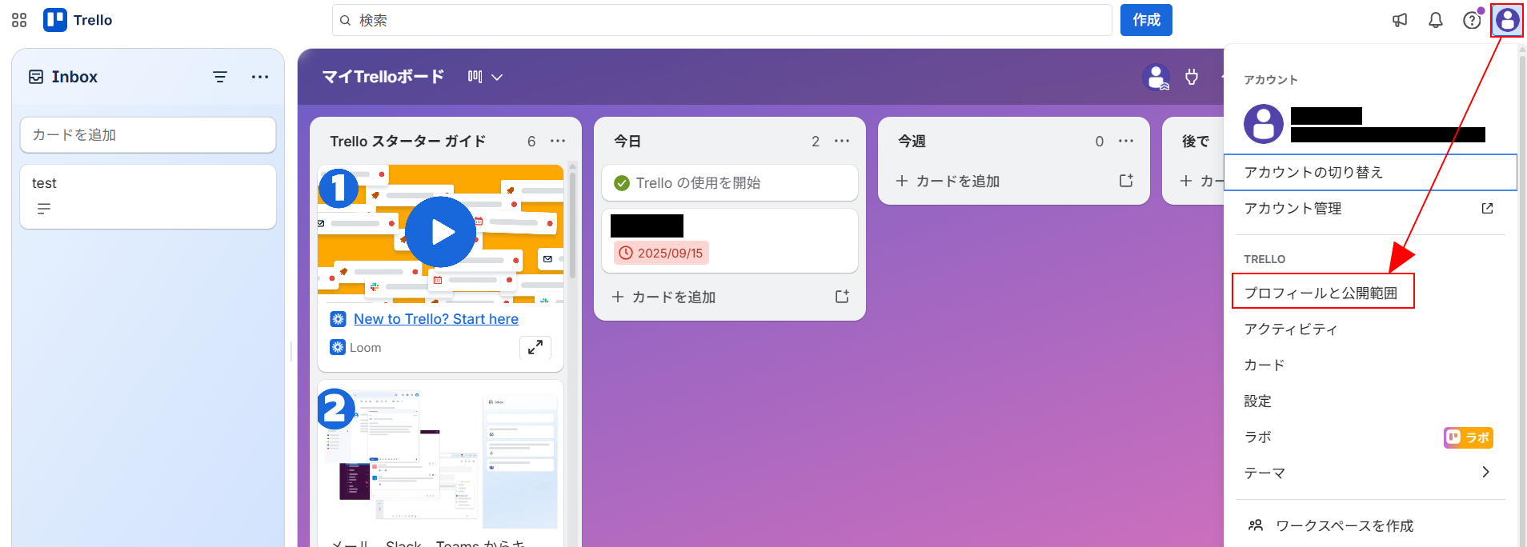
Task: Select ワークスペースを作成 menu item
Action: click(1370, 525)
